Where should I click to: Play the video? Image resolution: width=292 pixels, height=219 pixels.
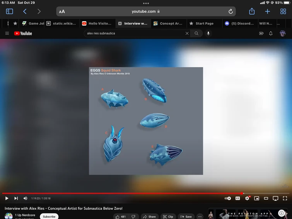7,198
